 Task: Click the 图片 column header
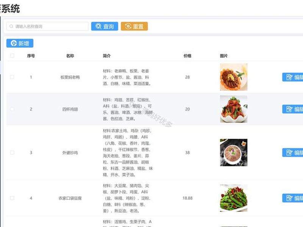point(224,56)
